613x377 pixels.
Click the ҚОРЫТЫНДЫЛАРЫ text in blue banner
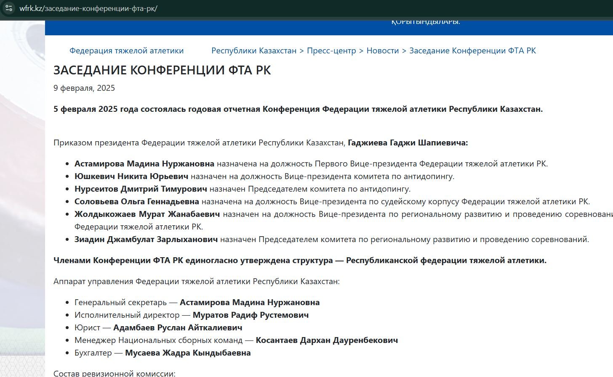coord(426,22)
